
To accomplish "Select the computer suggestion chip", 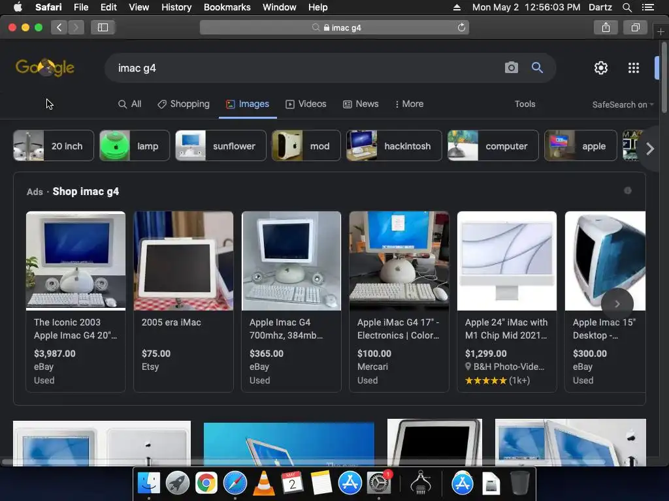I will tap(493, 145).
